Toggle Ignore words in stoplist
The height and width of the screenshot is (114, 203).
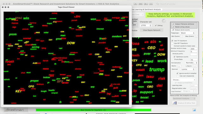[177, 73]
